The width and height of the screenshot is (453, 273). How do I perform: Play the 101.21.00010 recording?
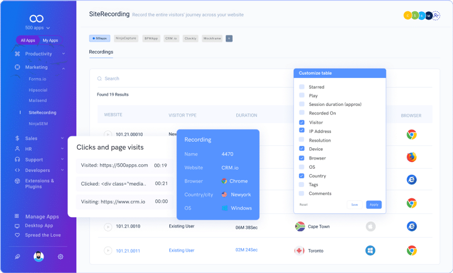[108, 134]
